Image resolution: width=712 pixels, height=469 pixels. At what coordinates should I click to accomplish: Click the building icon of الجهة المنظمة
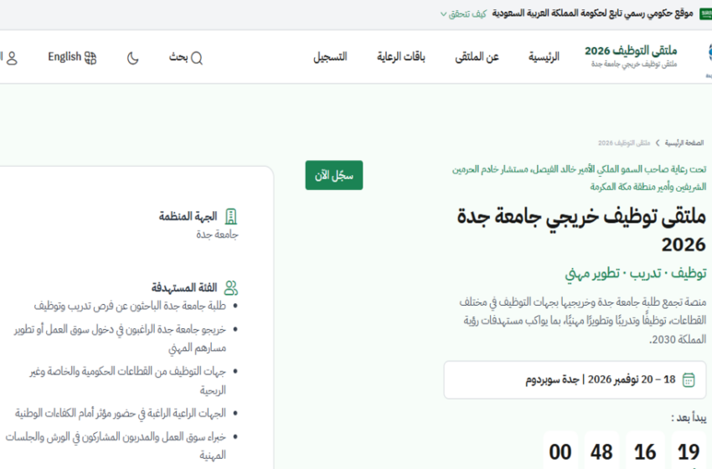point(230,217)
